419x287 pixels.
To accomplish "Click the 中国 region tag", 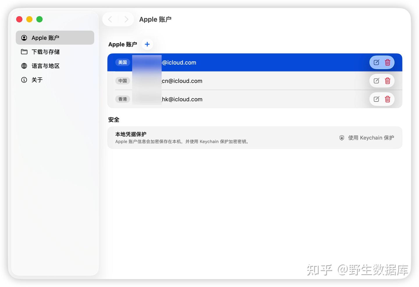I will (x=122, y=81).
